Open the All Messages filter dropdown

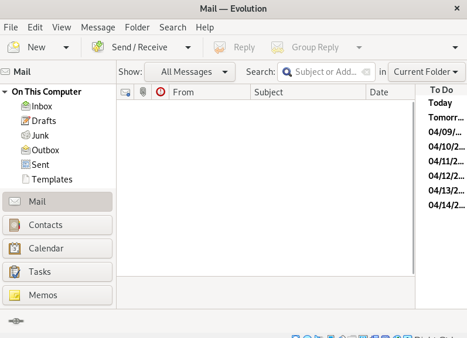point(189,72)
